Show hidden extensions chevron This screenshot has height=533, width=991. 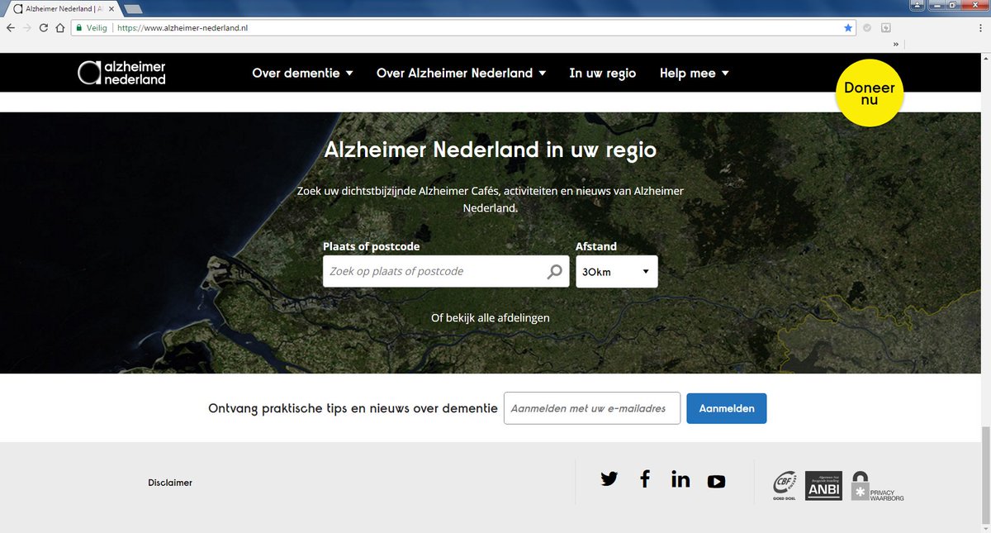896,44
